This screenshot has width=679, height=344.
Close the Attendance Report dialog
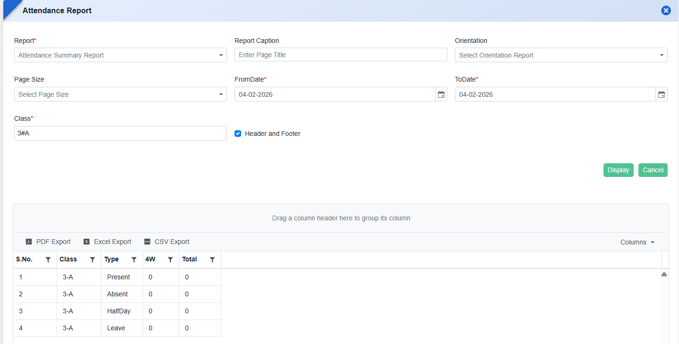click(x=666, y=10)
